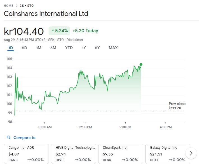The height and width of the screenshot is (167, 199).
Task: Click the Prev close kr99.20 label
Action: pyautogui.click(x=177, y=106)
